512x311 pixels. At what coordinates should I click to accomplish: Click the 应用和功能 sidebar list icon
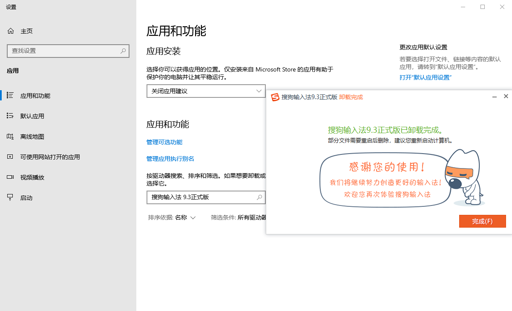tap(11, 96)
